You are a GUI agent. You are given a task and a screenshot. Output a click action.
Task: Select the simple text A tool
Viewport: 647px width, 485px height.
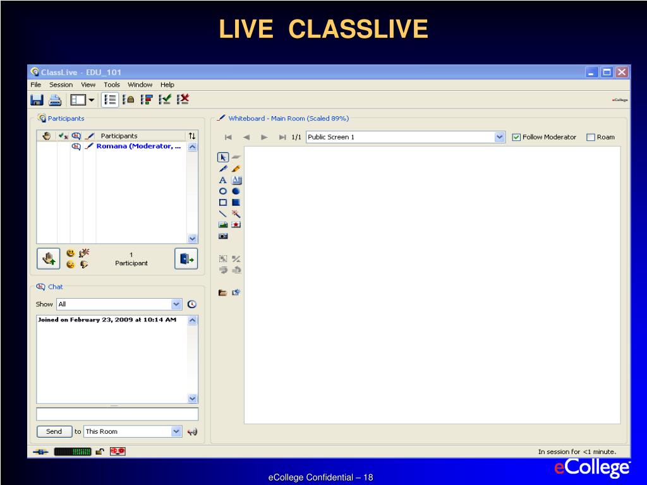[x=223, y=180]
